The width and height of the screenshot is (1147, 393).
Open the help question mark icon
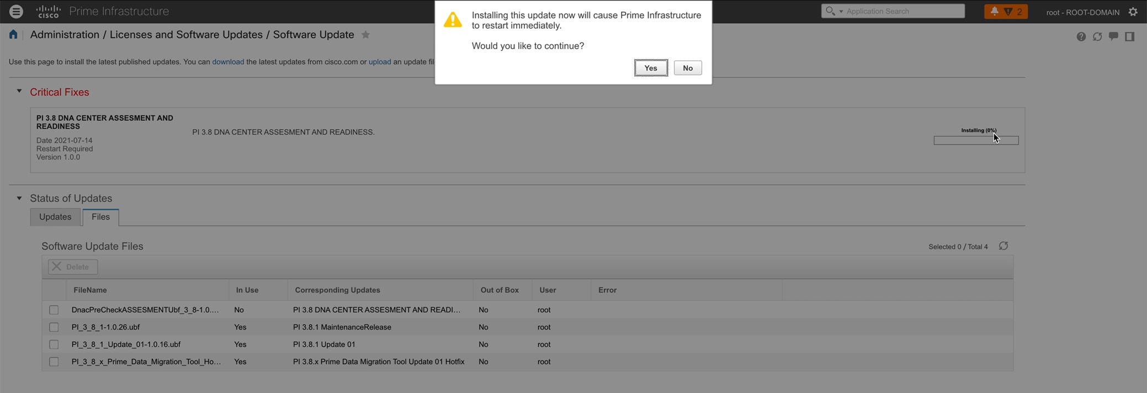[x=1081, y=36]
